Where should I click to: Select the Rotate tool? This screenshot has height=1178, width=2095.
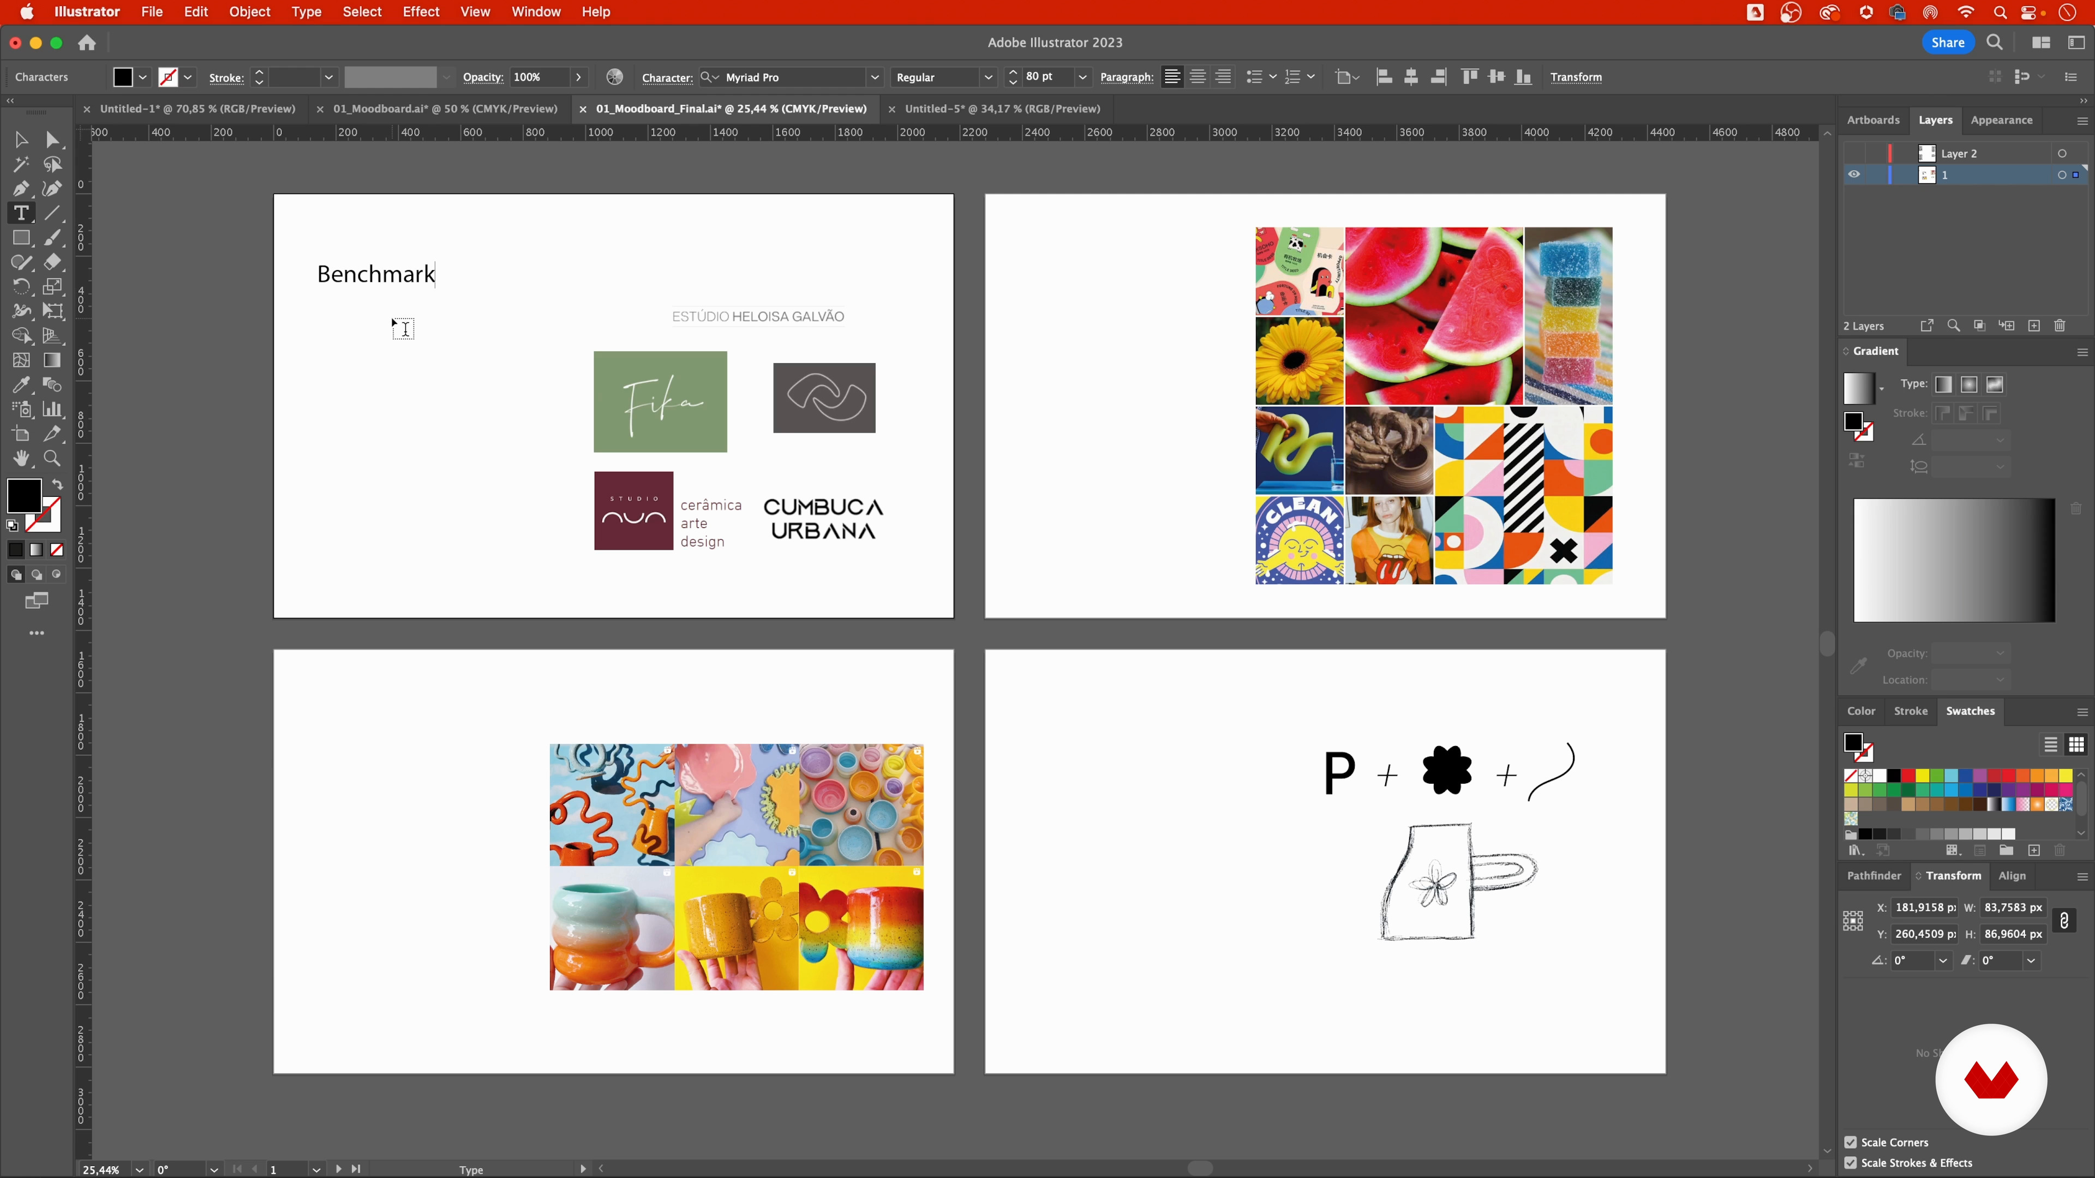pos(21,287)
